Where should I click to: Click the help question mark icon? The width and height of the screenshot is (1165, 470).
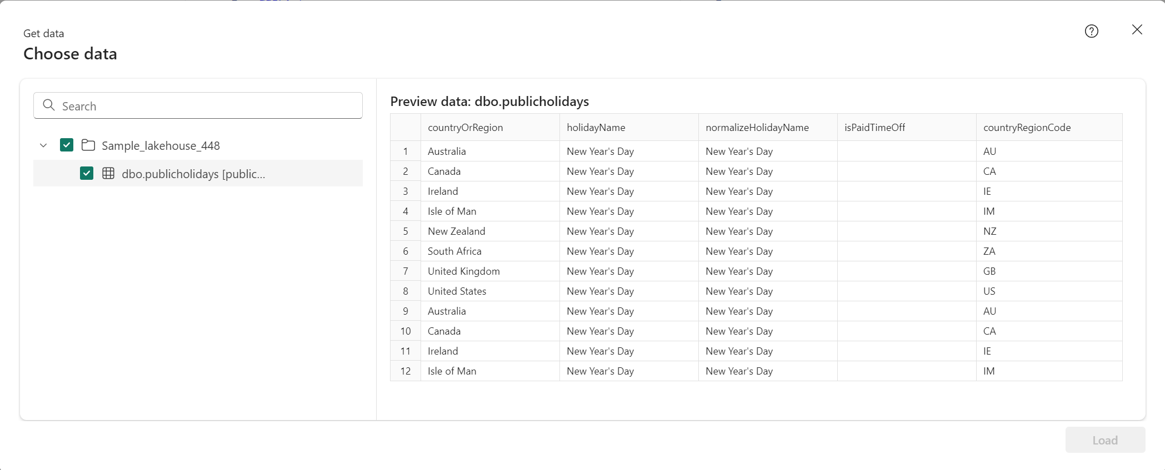(1091, 31)
